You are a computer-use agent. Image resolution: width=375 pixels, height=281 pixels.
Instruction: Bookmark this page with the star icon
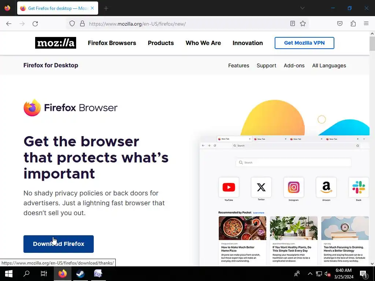pos(303,23)
